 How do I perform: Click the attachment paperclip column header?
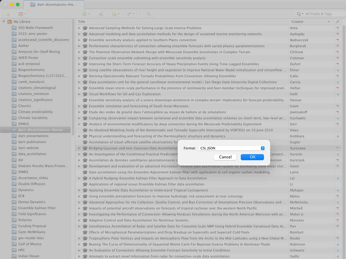tap(338, 22)
